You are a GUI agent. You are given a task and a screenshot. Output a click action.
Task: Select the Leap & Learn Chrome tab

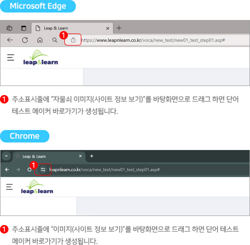pos(49,156)
